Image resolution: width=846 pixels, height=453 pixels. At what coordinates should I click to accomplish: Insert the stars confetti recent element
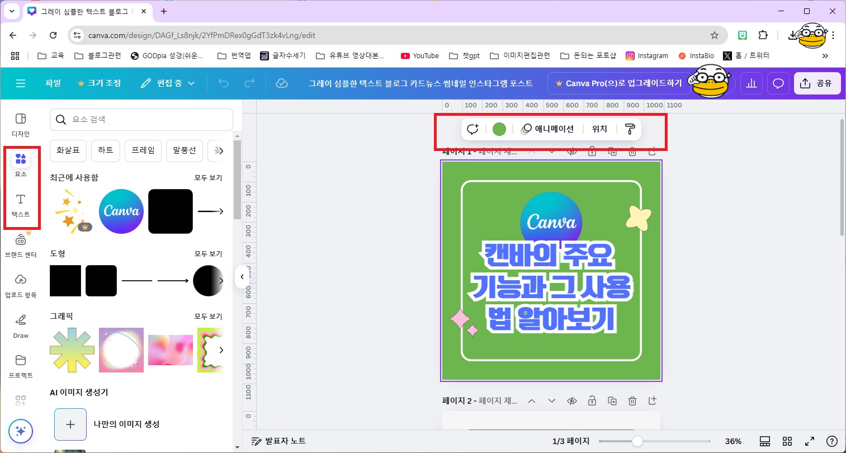pyautogui.click(x=72, y=211)
